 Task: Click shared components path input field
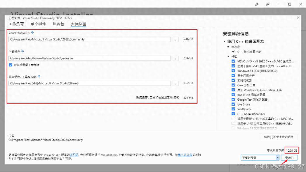90,83
